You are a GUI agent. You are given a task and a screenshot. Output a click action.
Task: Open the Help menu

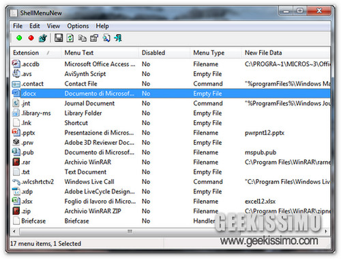pyautogui.click(x=102, y=26)
